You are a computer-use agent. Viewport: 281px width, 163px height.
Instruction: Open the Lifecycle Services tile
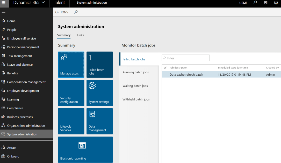pos(71,121)
